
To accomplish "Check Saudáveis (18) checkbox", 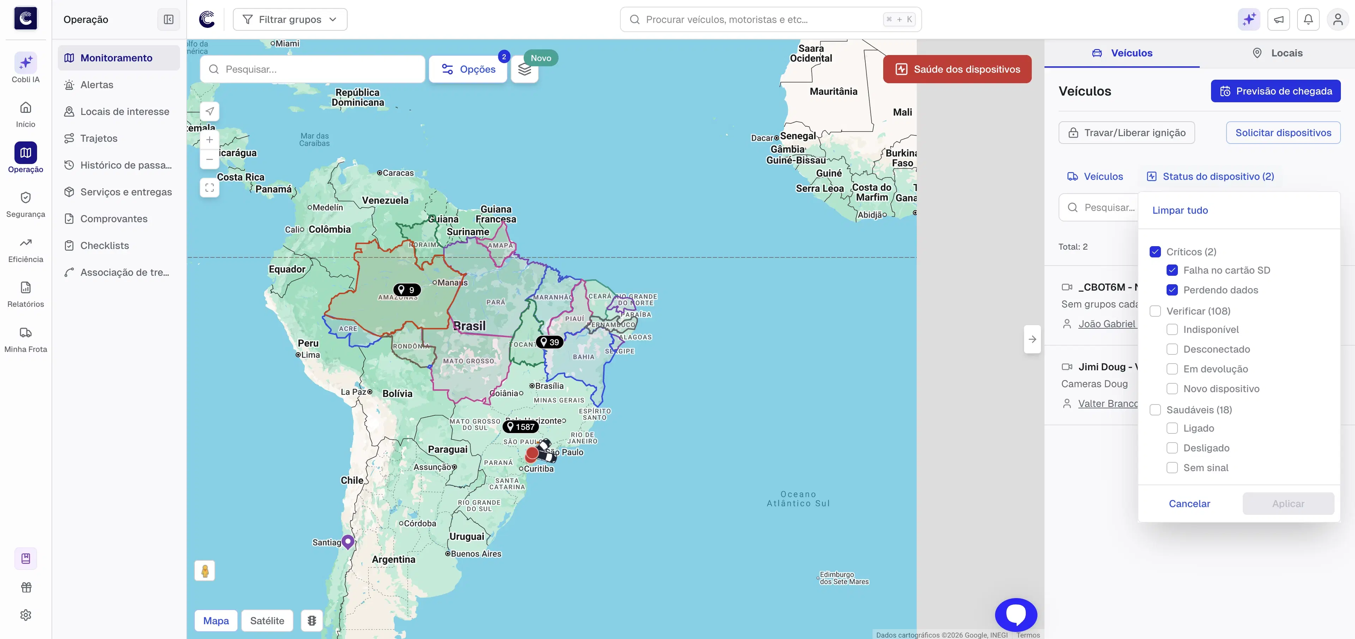I will pos(1155,410).
